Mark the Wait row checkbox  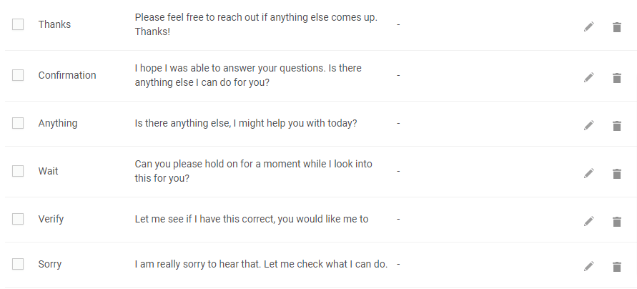18,171
